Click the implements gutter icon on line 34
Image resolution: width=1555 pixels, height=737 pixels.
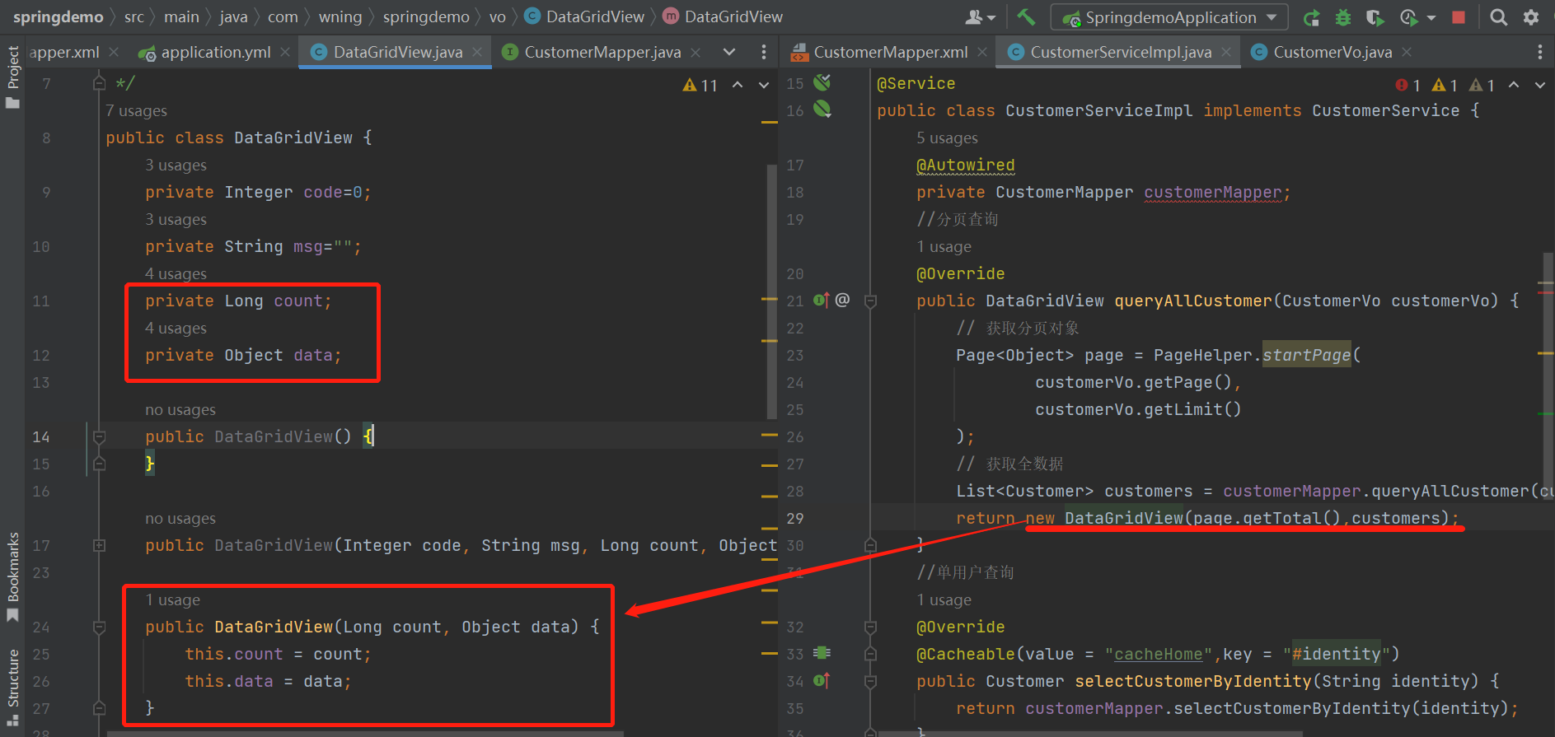[x=822, y=680]
